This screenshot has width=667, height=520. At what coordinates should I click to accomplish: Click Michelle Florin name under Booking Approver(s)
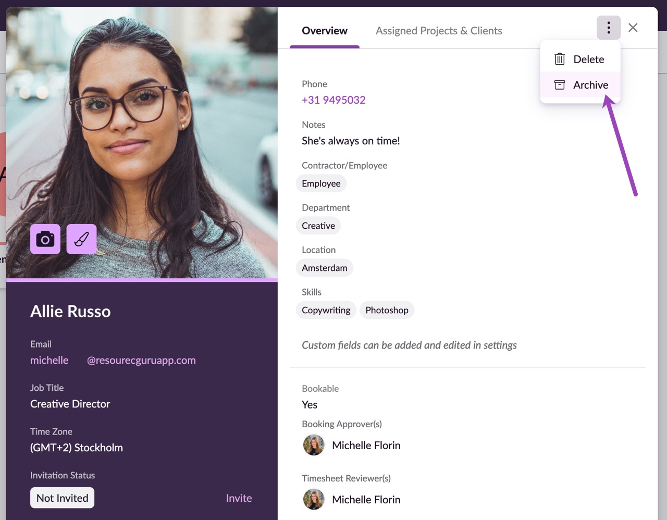coord(366,445)
